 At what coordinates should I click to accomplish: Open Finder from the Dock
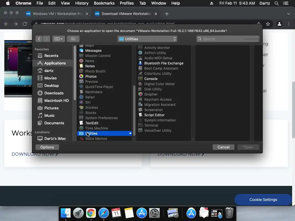coord(66,213)
